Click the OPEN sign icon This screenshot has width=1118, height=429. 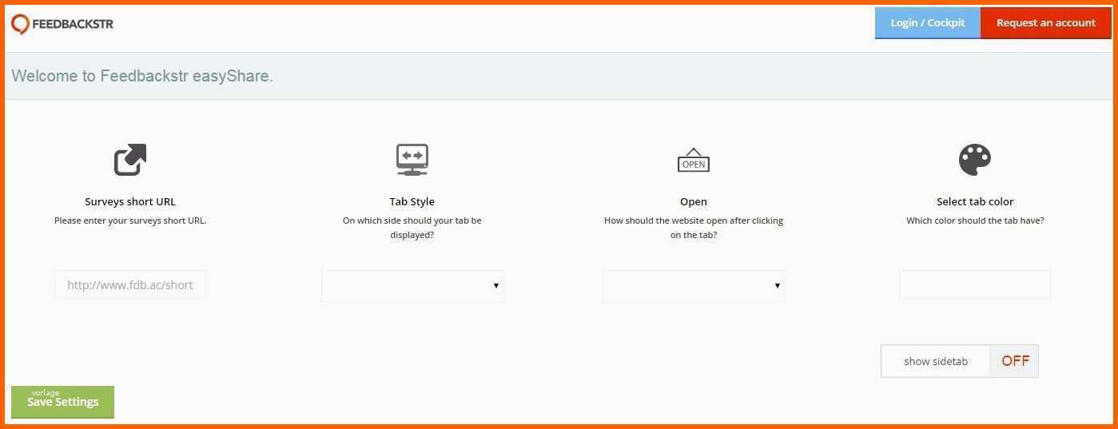(694, 161)
